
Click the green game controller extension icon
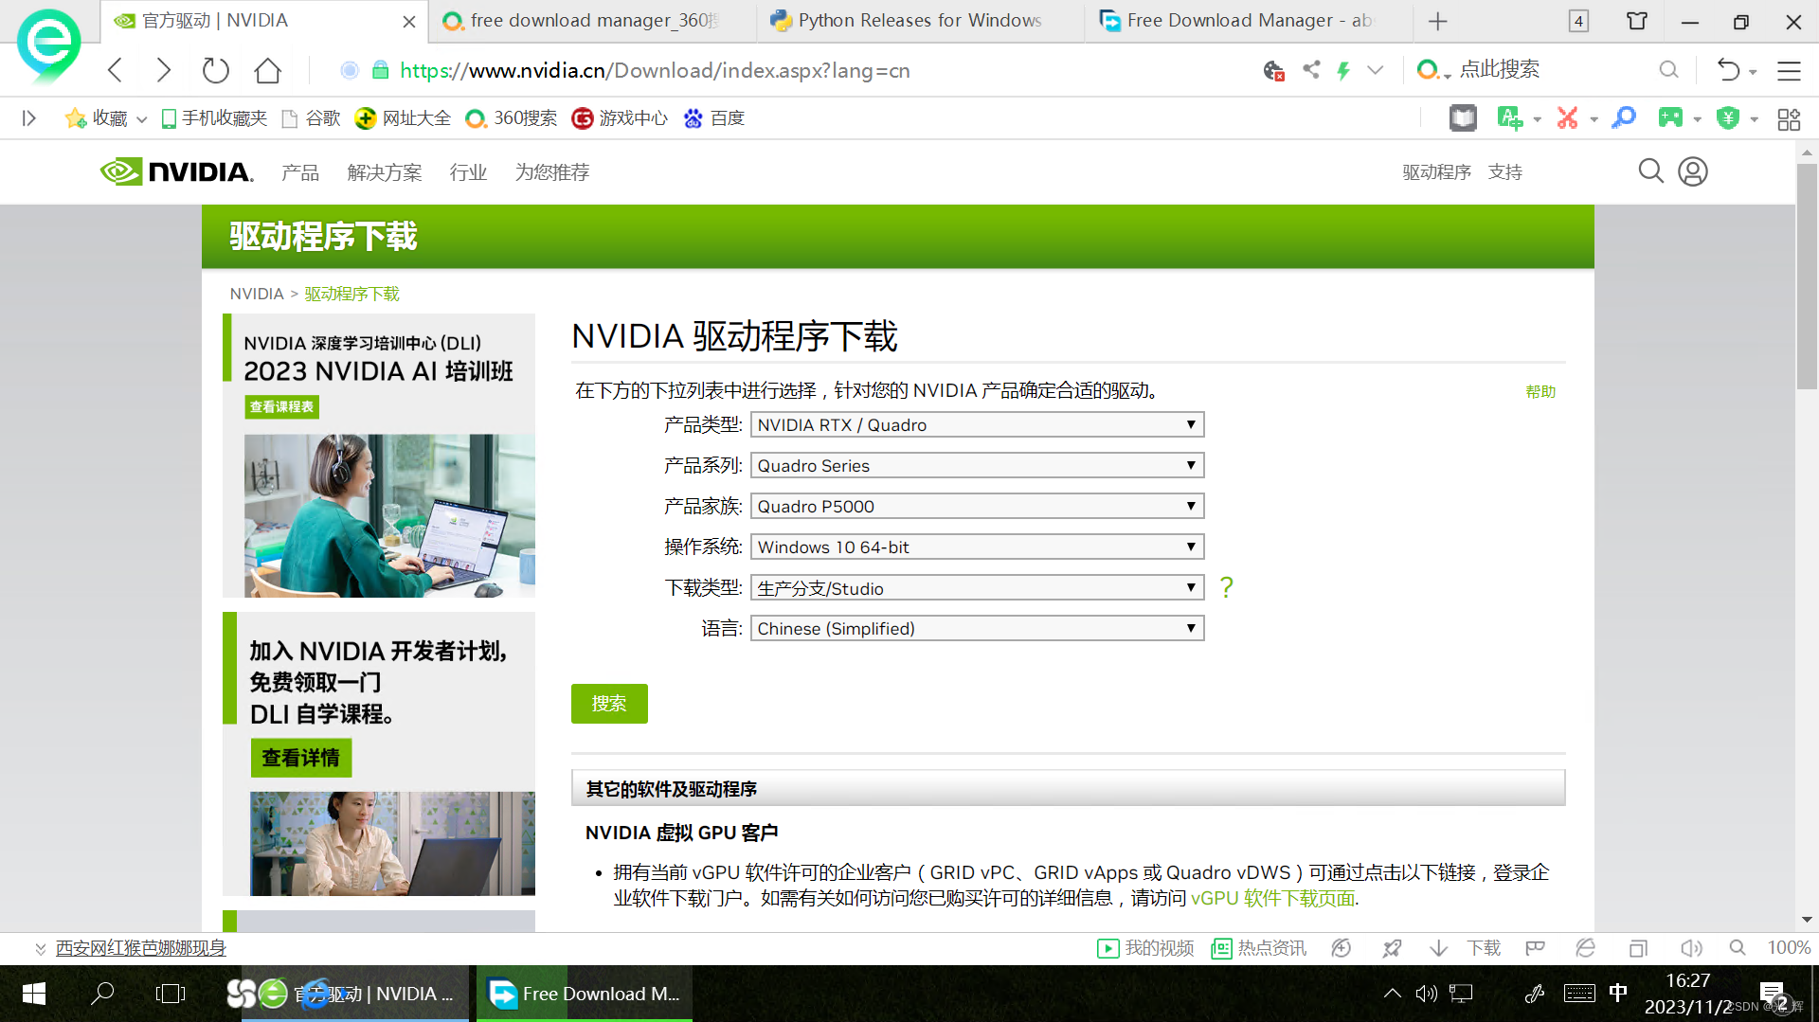[x=1670, y=118]
